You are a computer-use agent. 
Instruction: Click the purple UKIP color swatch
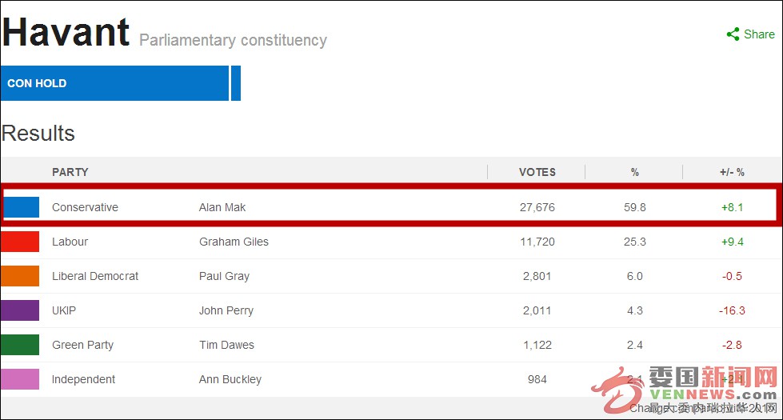[x=20, y=310]
